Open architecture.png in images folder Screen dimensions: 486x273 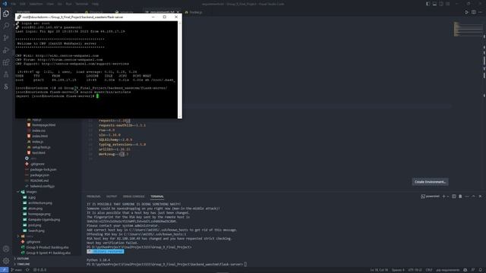[40, 203]
